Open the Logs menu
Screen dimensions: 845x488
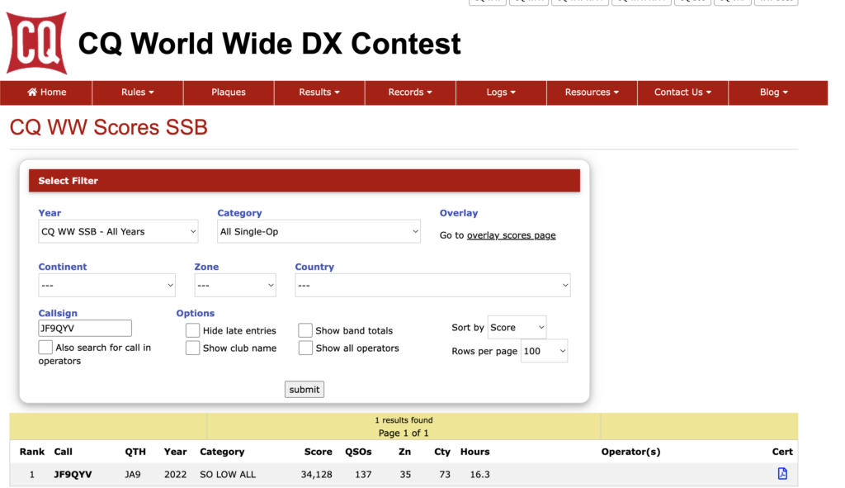(501, 92)
